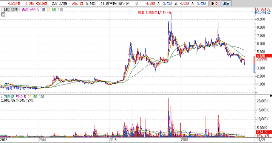Click the 1,045 price change value in top bar
The width and height of the screenshot is (272, 143).
[30, 3]
